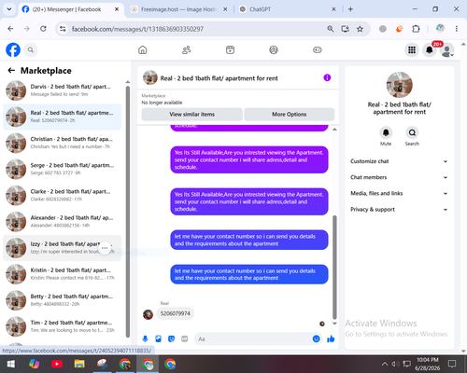Open notifications bell with 20+ badge
This screenshot has width=467, height=373.
(430, 49)
